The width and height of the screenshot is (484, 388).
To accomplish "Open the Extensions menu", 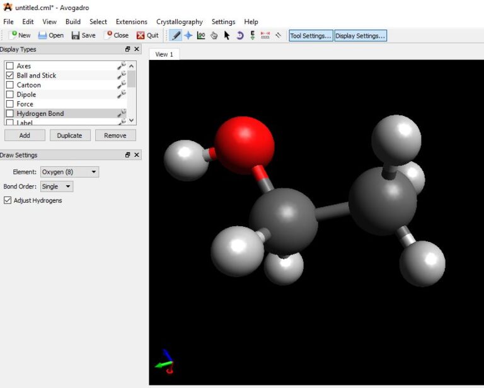I will (131, 21).
